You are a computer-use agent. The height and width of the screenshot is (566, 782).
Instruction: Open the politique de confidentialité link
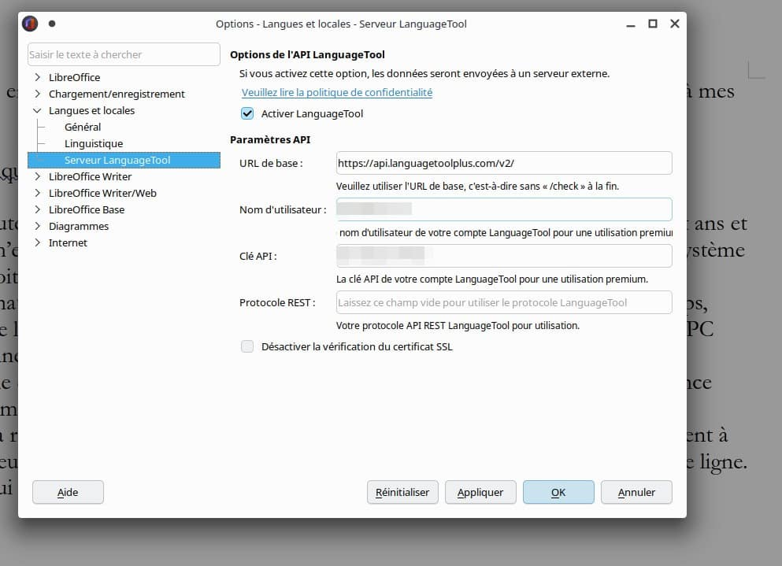[x=336, y=92]
